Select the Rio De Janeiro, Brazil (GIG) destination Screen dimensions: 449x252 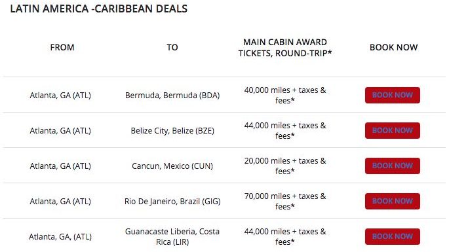coord(172,202)
